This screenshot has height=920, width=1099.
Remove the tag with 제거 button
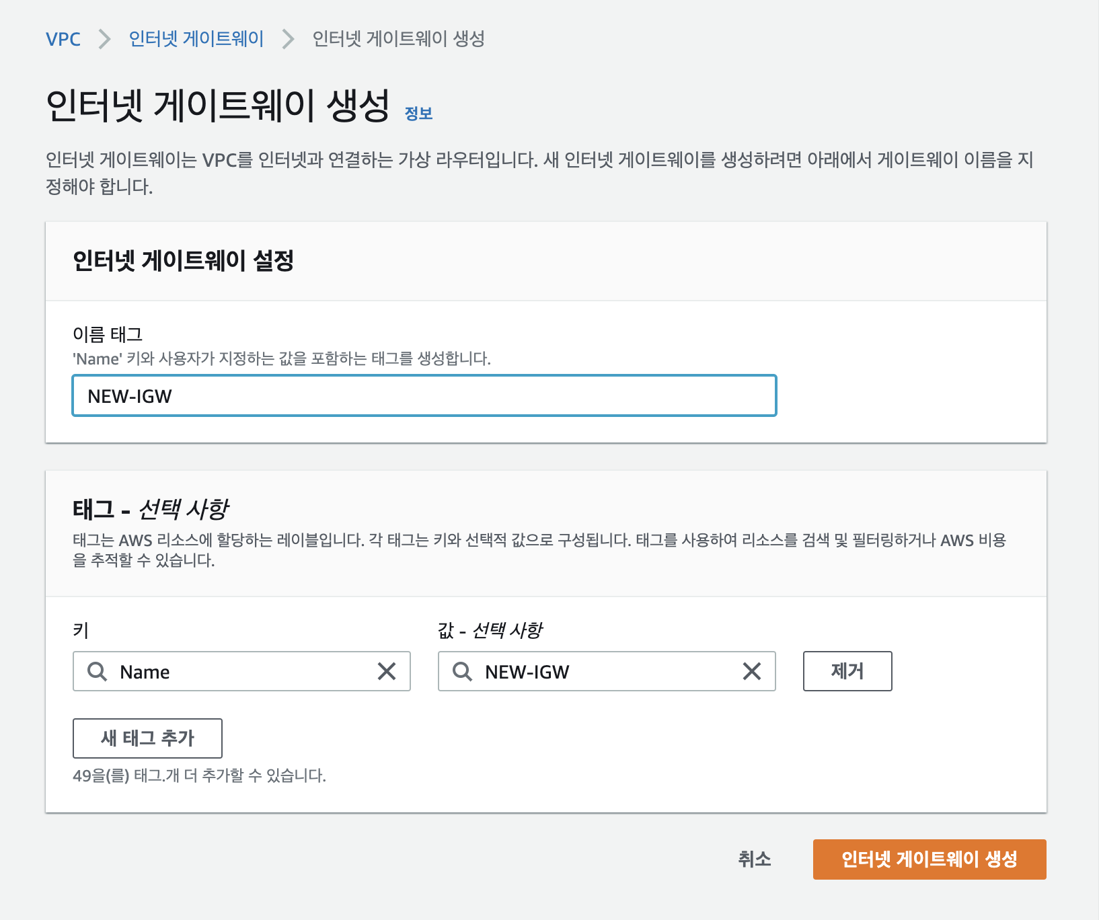click(847, 671)
